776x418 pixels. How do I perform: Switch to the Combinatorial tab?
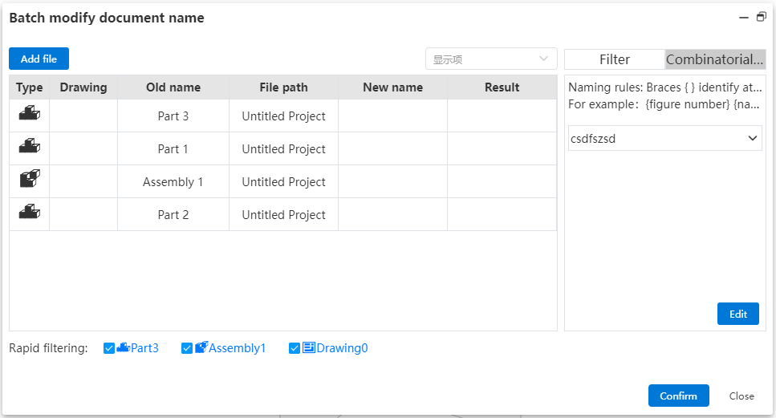[715, 59]
